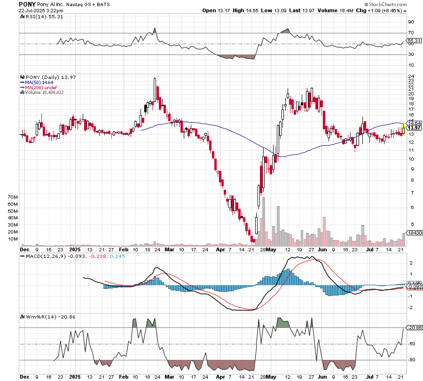This screenshot has width=423, height=381.
Task: Click the -20.86 Williams %R tag on the right axis
Action: (x=415, y=327)
